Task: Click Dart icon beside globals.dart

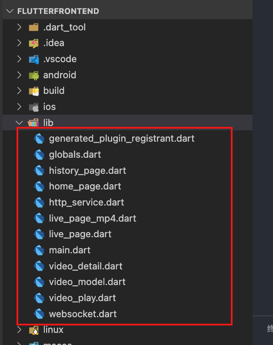Action: (39, 155)
